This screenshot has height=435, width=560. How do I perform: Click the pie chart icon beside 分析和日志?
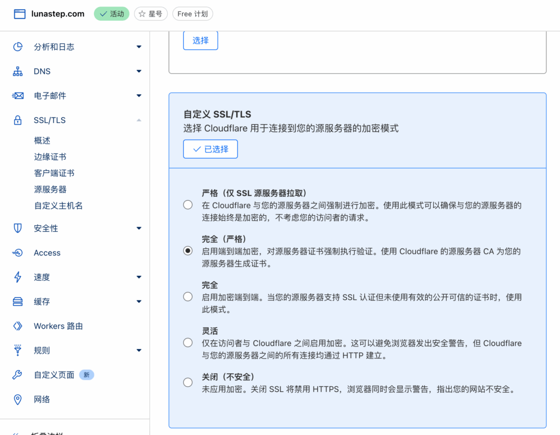pos(17,47)
